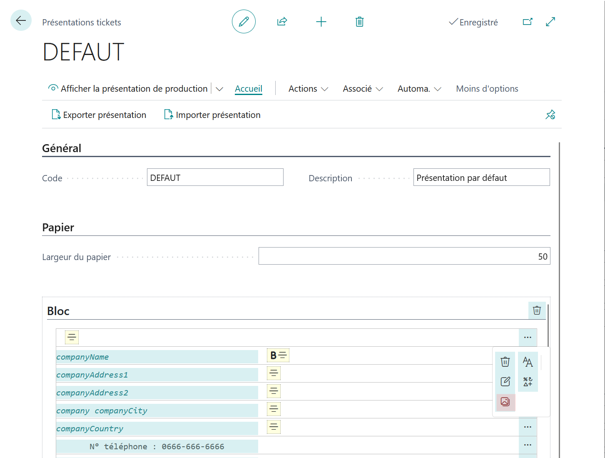Image resolution: width=605 pixels, height=458 pixels.
Task: Open ellipsis menu of first Bloc row
Action: tap(528, 338)
